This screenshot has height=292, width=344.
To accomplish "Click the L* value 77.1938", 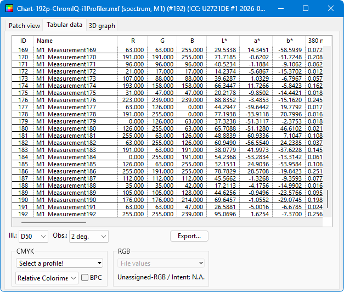I will (x=225, y=114).
